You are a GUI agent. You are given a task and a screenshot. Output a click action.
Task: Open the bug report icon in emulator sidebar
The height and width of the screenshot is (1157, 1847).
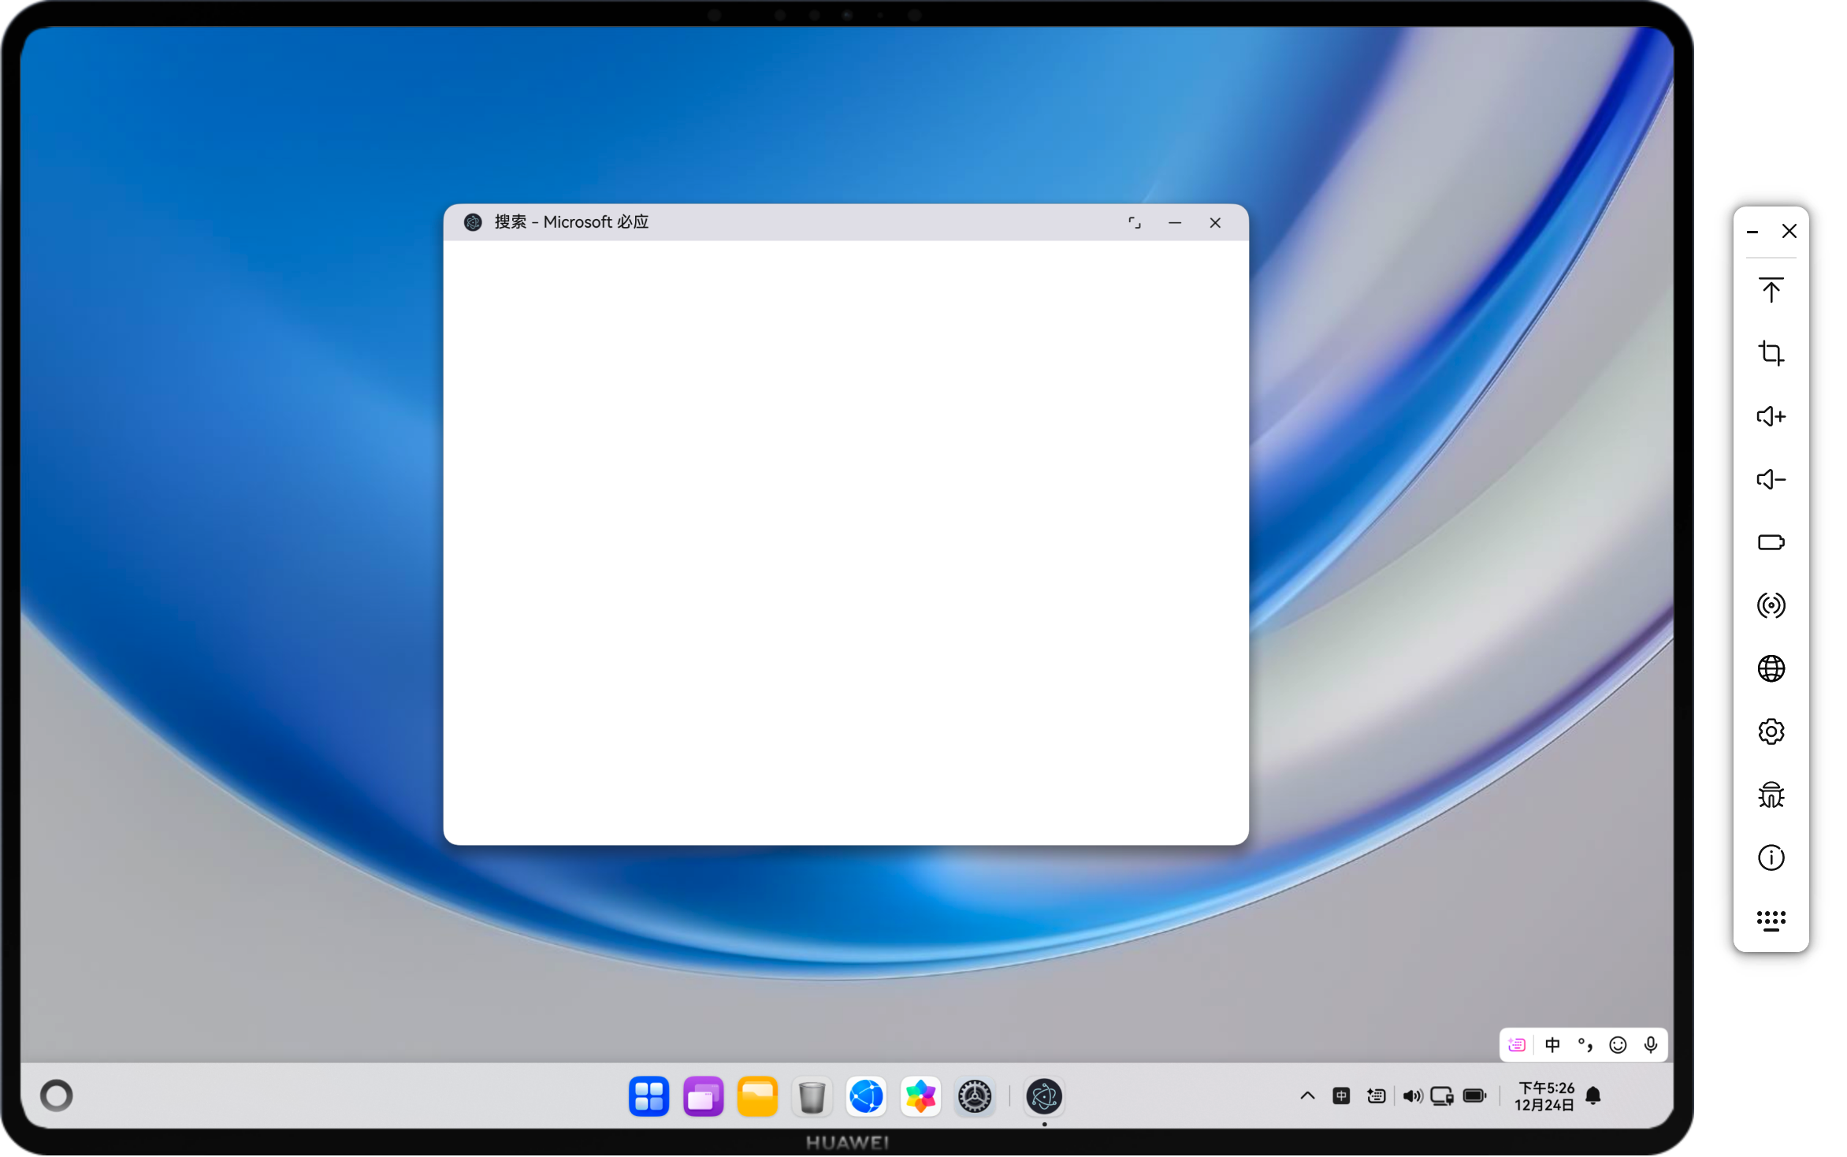coord(1771,794)
